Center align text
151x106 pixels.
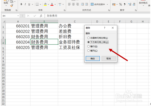pyautogui.click(x=73, y=4)
